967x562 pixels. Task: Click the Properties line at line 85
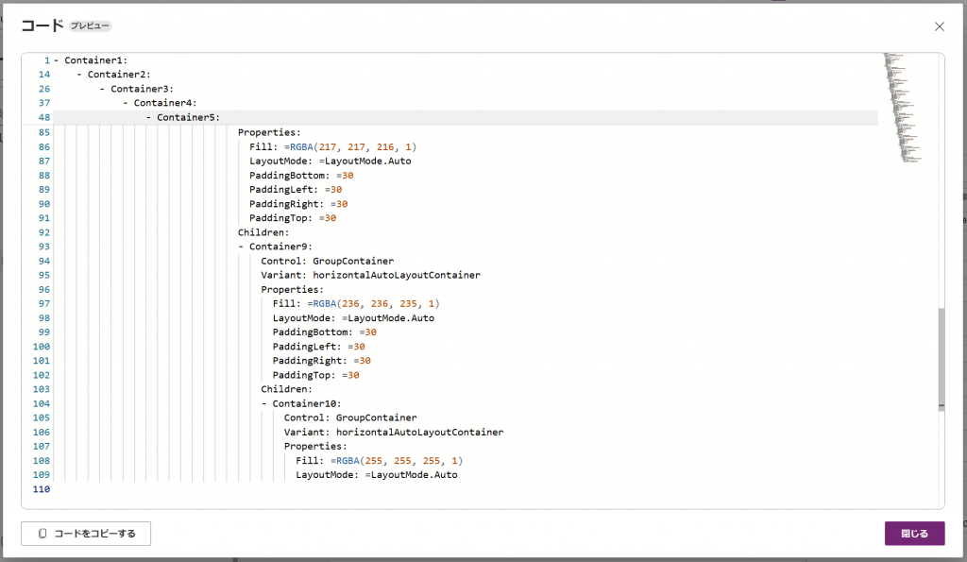coord(269,132)
